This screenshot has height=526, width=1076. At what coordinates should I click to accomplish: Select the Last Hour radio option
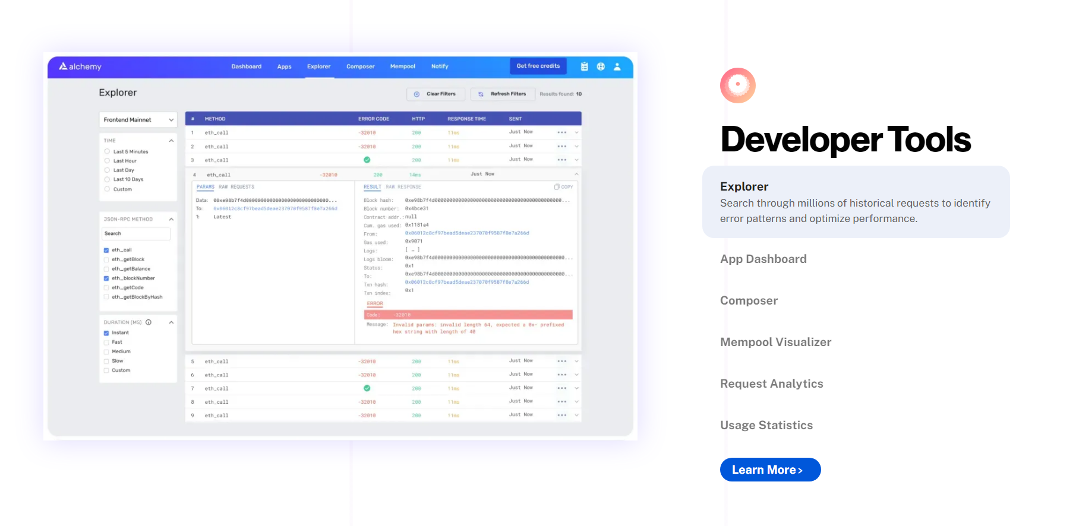[107, 161]
